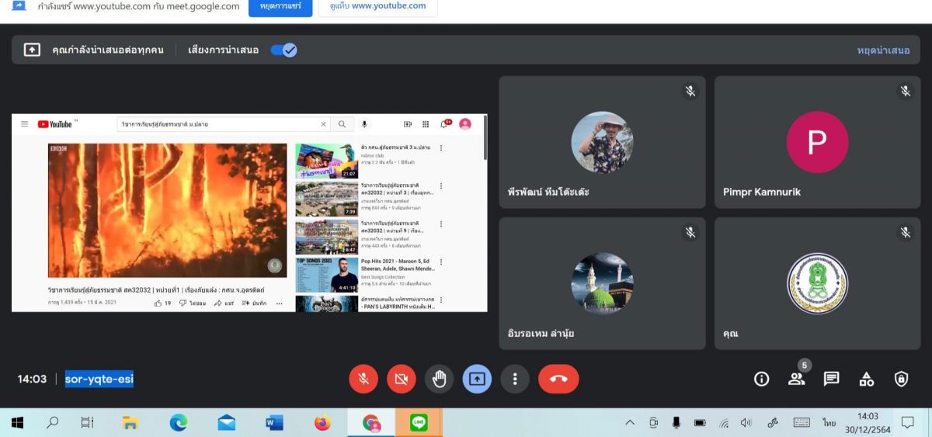The height and width of the screenshot is (437, 932).
Task: Click the shared YouTube fire video thumbnail
Action: tap(167, 210)
